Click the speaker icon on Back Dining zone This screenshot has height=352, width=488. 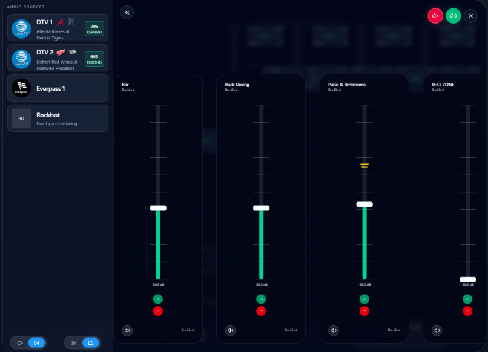tap(230, 330)
